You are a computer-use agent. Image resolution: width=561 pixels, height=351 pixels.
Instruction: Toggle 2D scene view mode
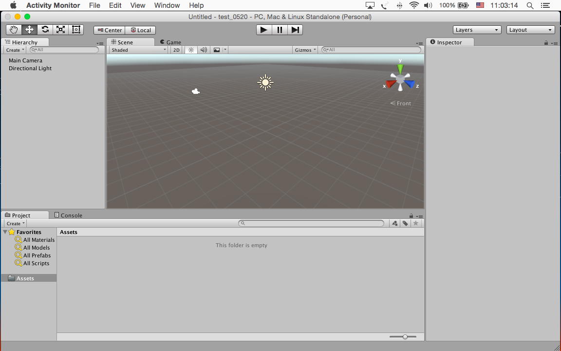pos(176,50)
